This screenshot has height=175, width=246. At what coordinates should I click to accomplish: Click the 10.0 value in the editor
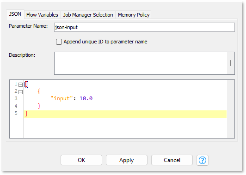coord(86,98)
